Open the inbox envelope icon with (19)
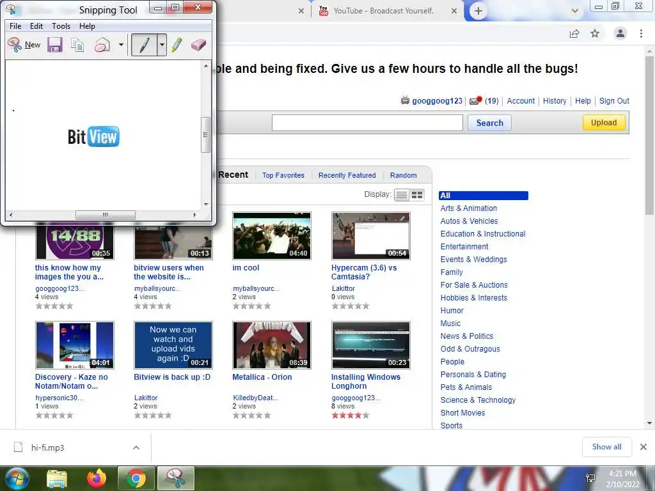Image resolution: width=655 pixels, height=491 pixels. click(x=476, y=100)
